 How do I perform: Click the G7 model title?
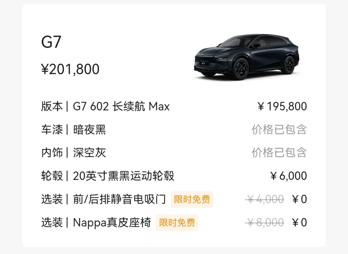point(51,42)
